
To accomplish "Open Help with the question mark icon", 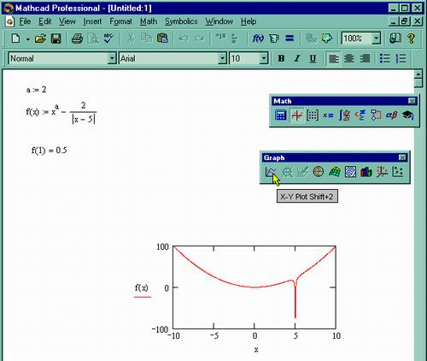I will click(x=411, y=38).
